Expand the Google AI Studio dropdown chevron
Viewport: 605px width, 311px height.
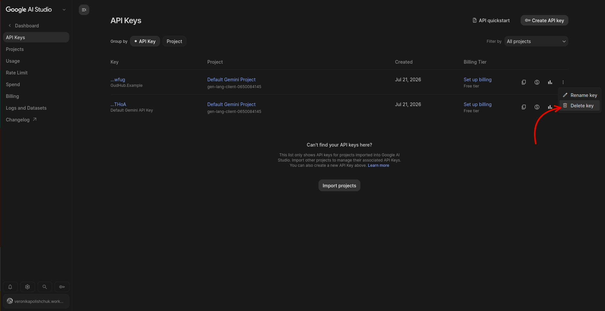coord(64,10)
